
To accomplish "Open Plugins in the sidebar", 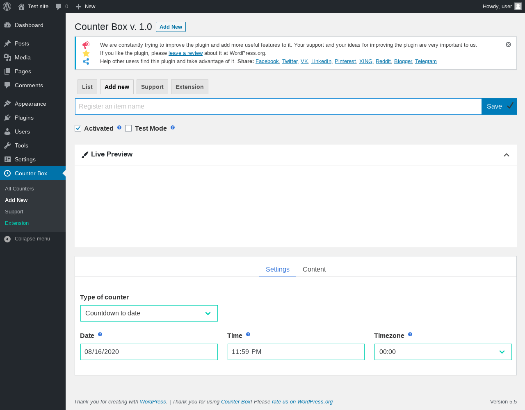I will click(33, 118).
